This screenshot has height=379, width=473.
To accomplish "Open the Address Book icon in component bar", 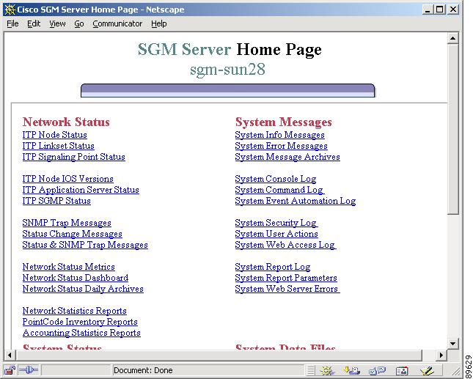I will click(402, 370).
